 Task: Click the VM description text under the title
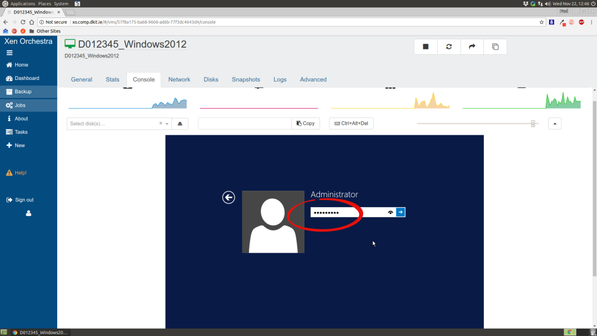[92, 55]
